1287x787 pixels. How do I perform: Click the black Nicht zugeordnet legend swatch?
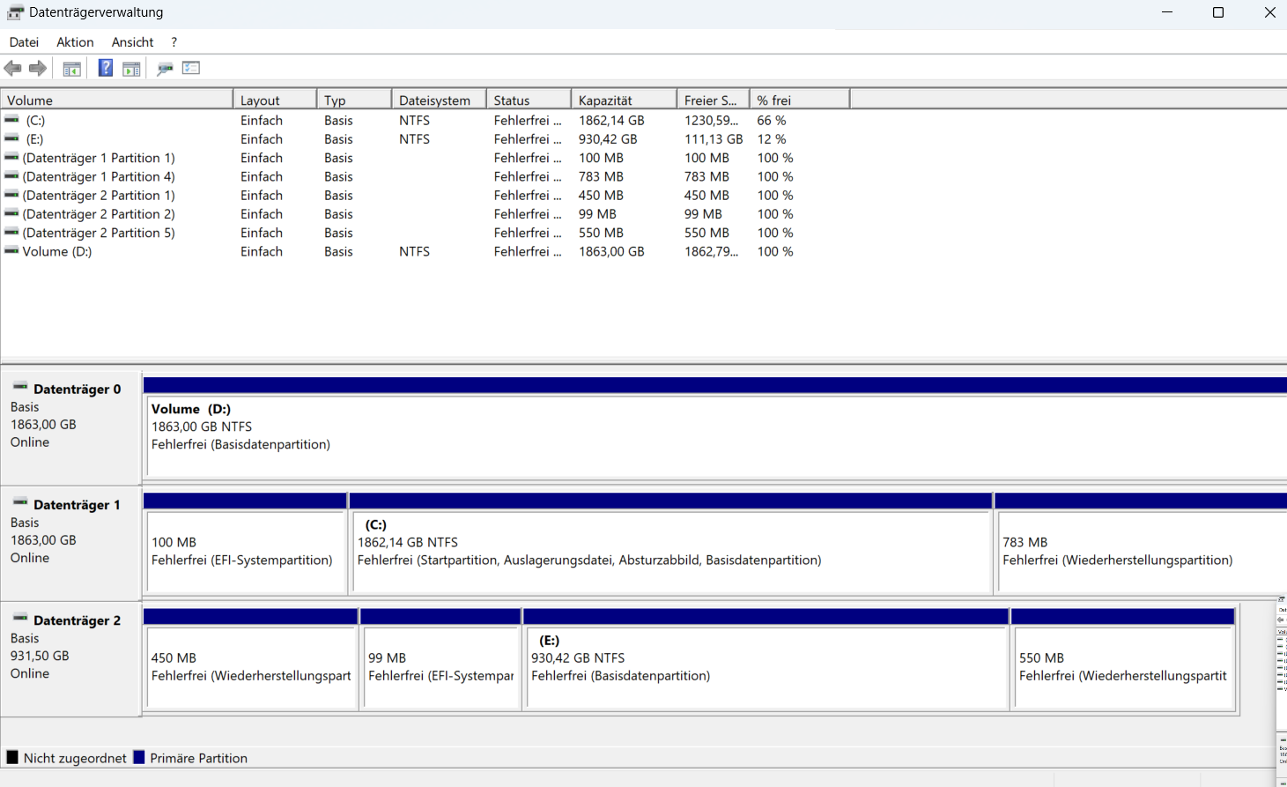click(12, 757)
